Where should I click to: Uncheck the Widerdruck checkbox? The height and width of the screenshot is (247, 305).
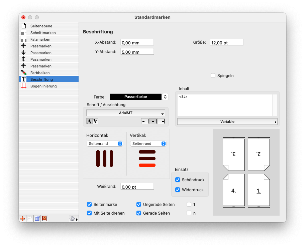[x=178, y=190]
